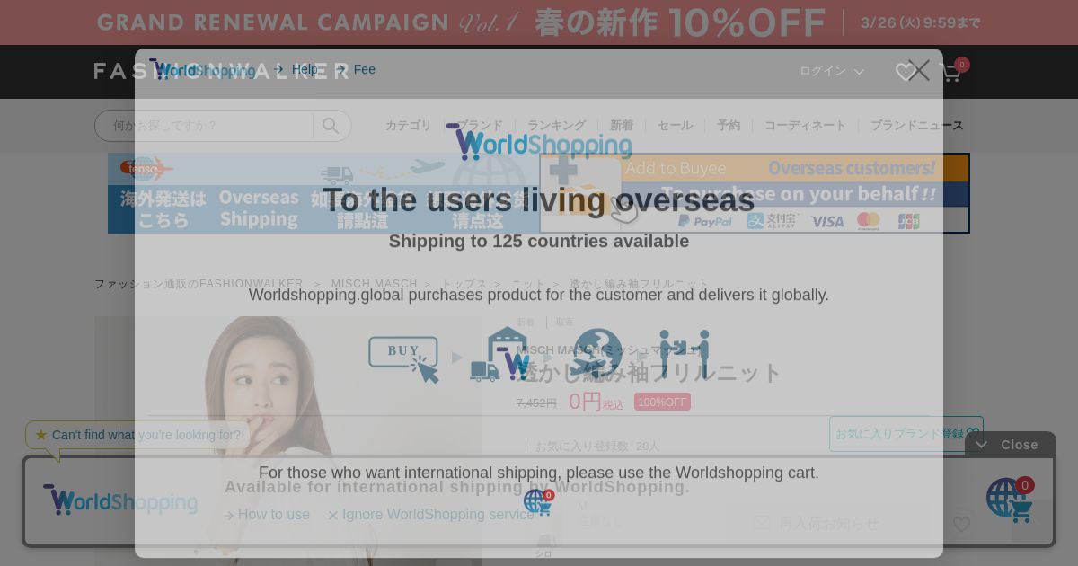1078x566 pixels.
Task: Close the WorldShopping overseas modal
Action: pos(918,70)
